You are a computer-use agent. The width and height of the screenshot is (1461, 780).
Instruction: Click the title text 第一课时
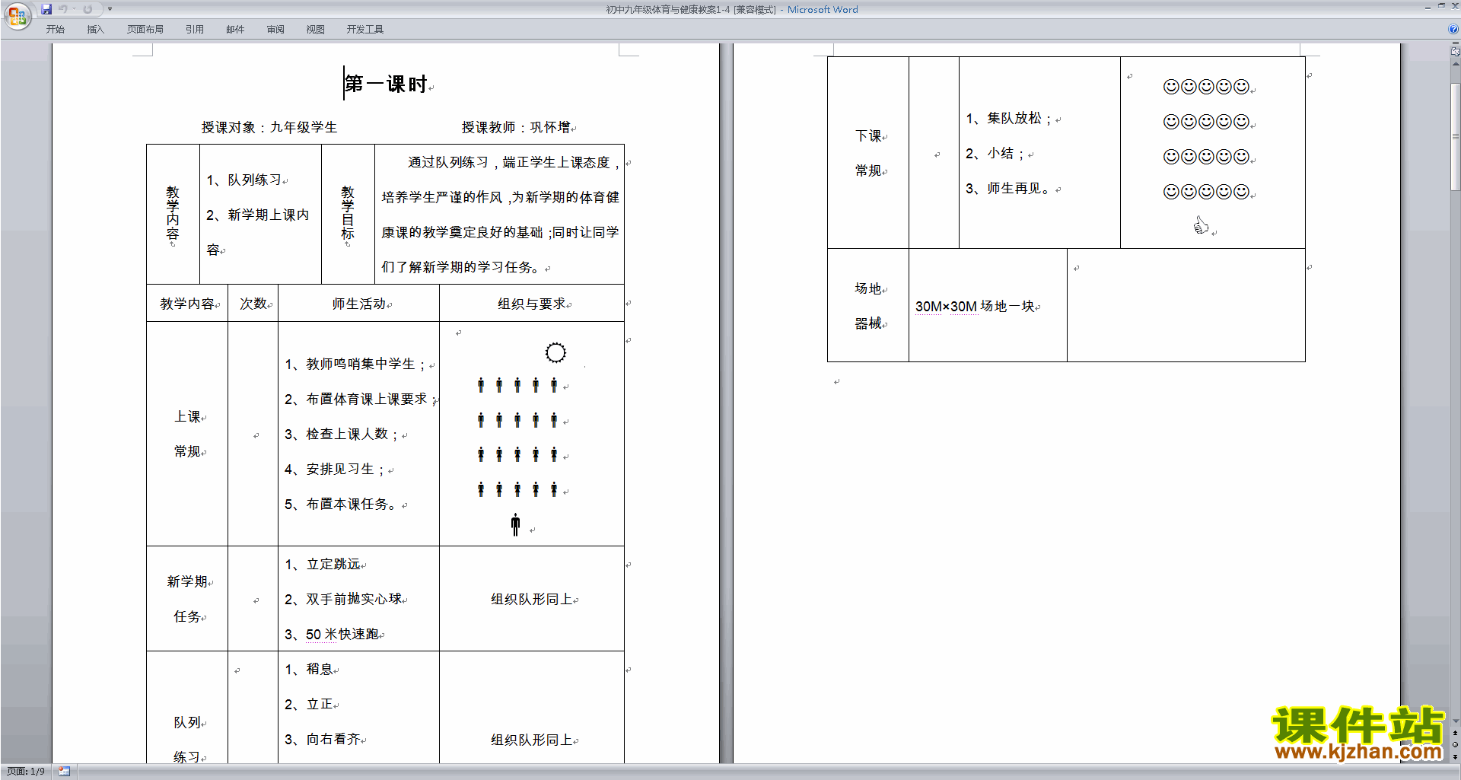point(386,84)
